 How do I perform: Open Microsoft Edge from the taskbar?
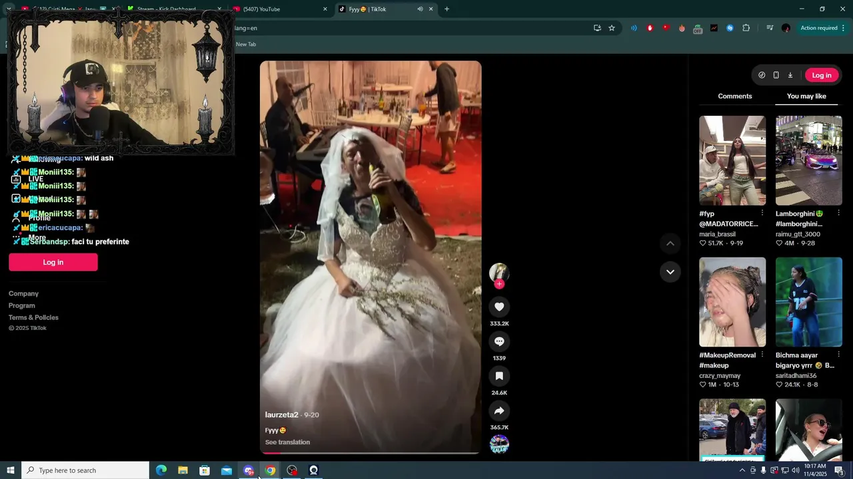[x=161, y=470]
